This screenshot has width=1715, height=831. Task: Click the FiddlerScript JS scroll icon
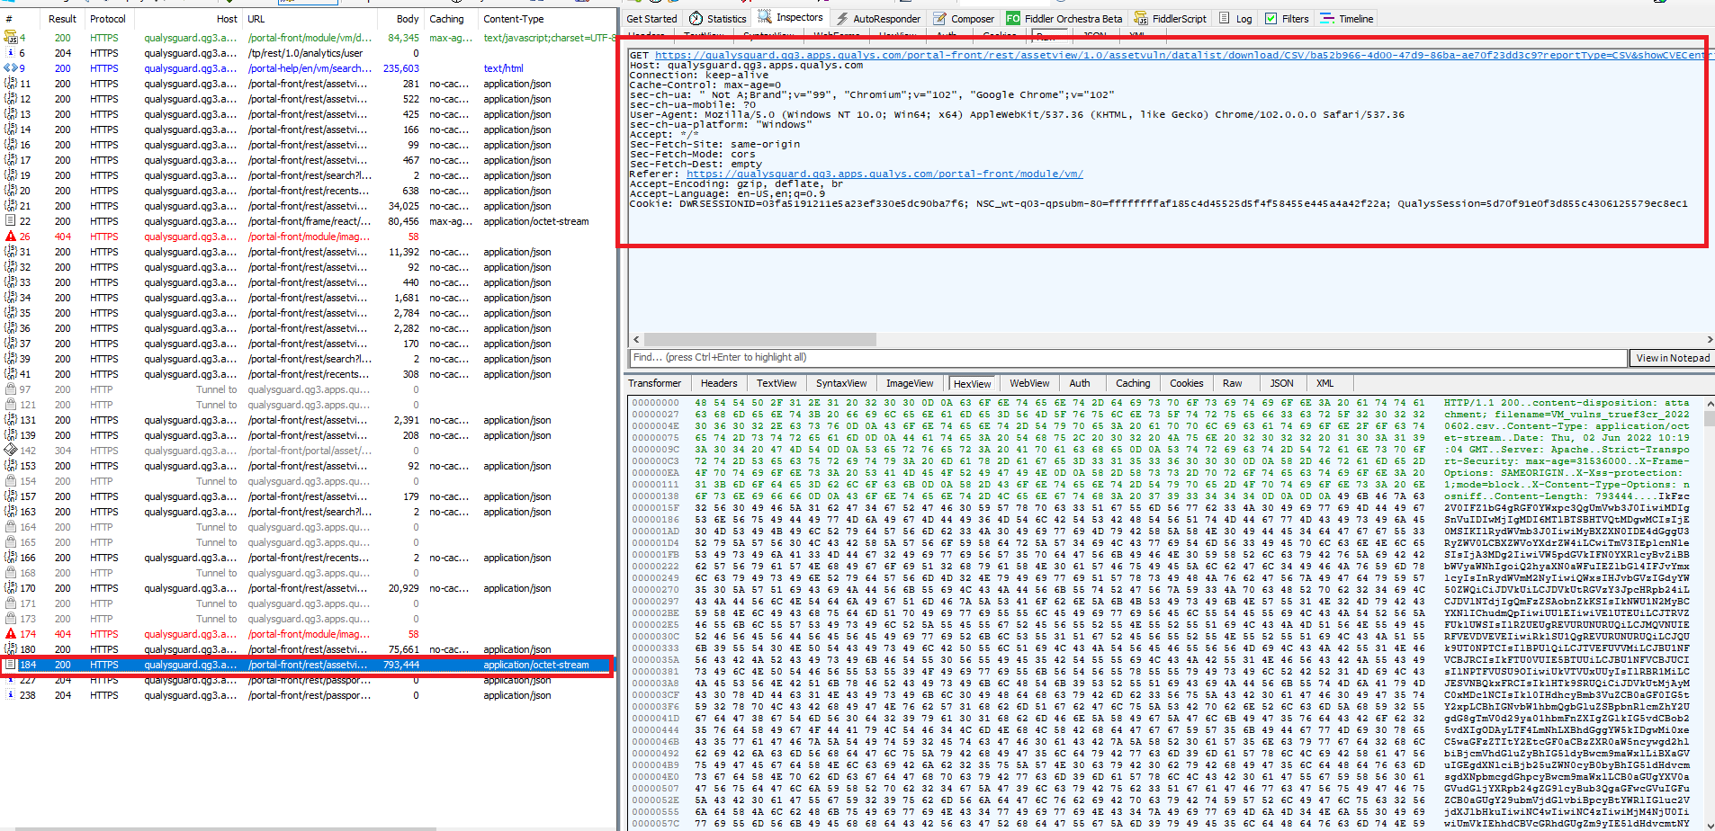click(x=1141, y=18)
